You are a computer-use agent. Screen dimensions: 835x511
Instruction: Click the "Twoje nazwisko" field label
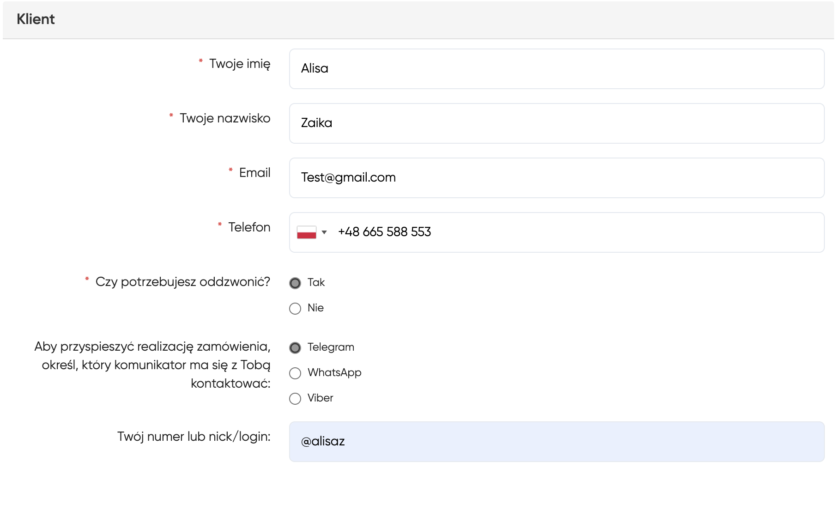(x=224, y=118)
